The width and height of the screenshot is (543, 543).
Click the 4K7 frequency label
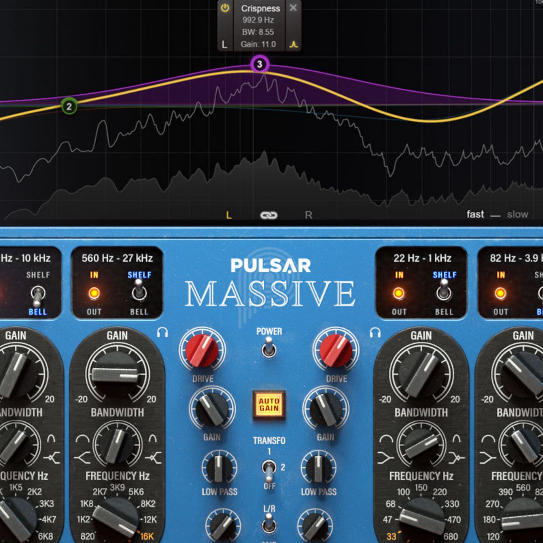point(49,519)
